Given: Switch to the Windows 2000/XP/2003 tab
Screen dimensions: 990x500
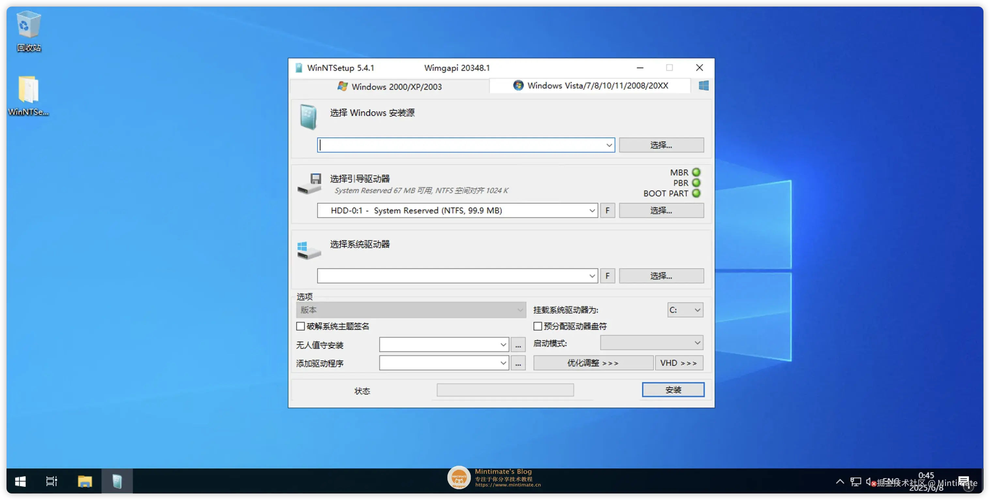Looking at the screenshot, I should point(396,86).
